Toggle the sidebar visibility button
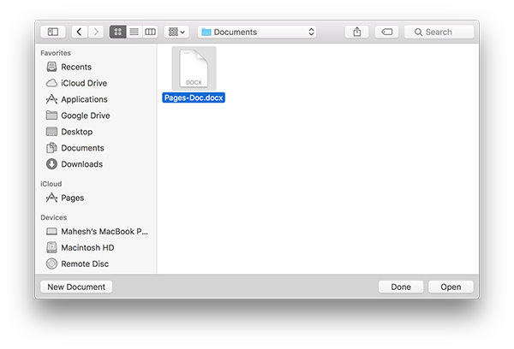This screenshot has width=514, height=349. [x=53, y=32]
